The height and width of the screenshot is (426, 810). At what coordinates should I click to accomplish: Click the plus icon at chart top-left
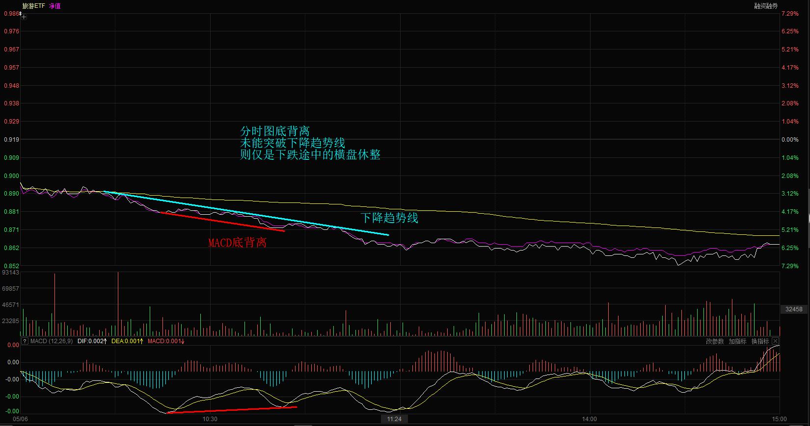24,17
